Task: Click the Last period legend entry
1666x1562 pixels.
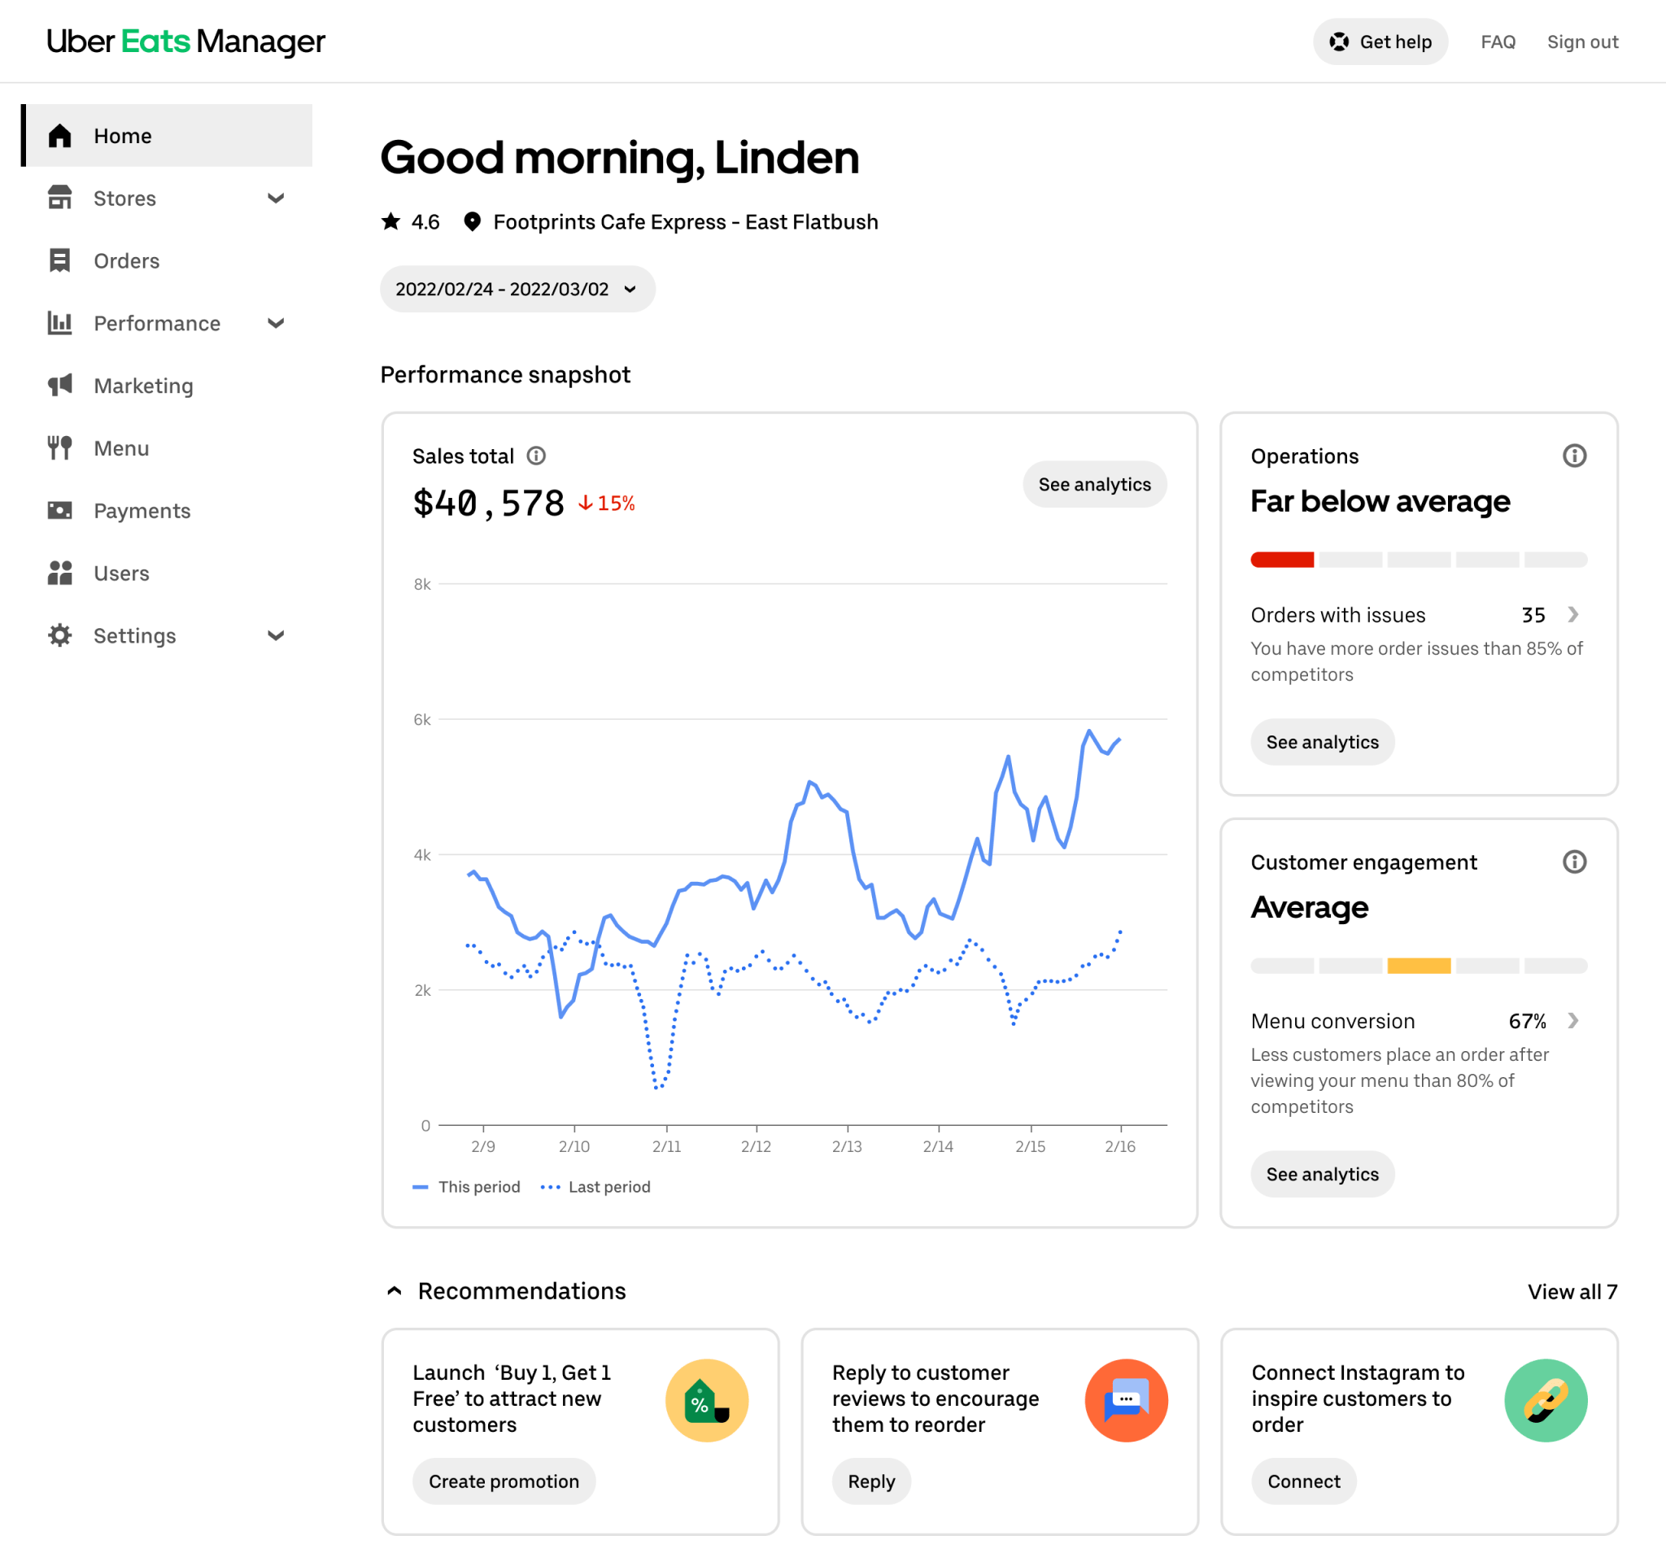Action: coord(595,1188)
